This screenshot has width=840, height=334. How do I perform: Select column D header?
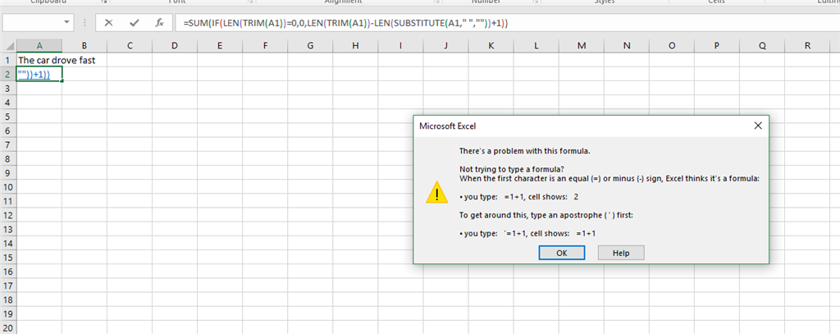[175, 46]
